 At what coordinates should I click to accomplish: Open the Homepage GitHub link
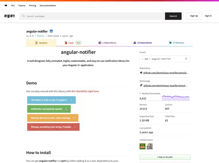pos(166,86)
